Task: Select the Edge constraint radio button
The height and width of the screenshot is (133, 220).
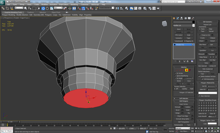Action: (208, 29)
